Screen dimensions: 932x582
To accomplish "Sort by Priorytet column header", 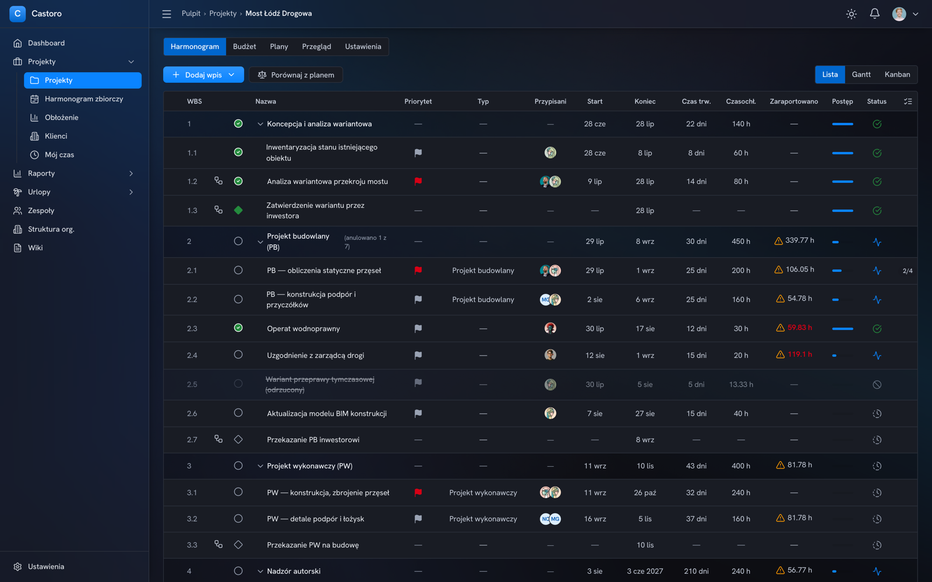I will coord(418,101).
